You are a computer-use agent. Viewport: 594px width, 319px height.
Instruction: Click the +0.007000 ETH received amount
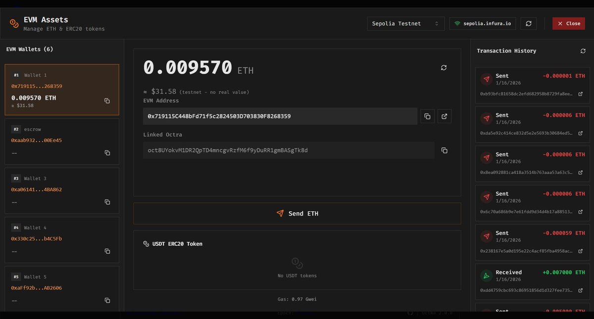pyautogui.click(x=563, y=273)
